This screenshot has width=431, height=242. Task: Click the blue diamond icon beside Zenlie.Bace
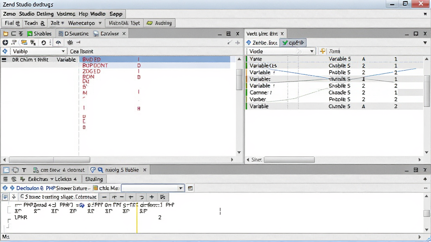(x=248, y=42)
